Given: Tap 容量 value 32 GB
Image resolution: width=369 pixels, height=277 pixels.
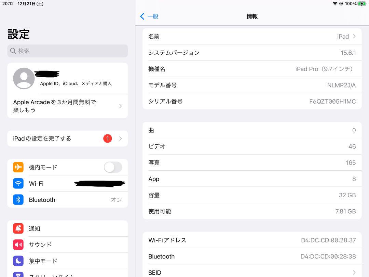Looking at the screenshot, I should pyautogui.click(x=347, y=195).
